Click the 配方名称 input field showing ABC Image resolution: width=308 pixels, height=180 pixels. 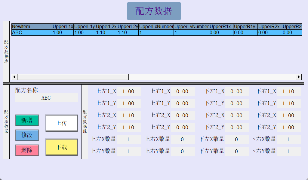(46, 98)
